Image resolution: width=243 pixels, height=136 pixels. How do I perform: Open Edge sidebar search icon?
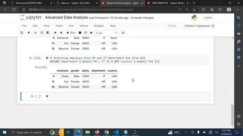pos(239,18)
